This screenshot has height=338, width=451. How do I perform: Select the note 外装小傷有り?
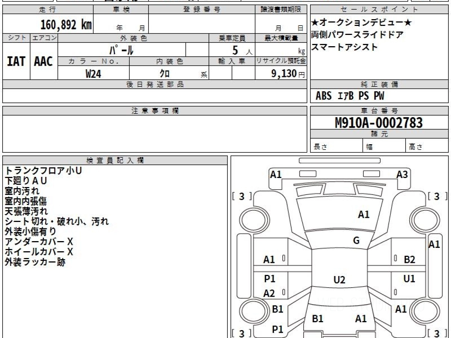[30, 232]
